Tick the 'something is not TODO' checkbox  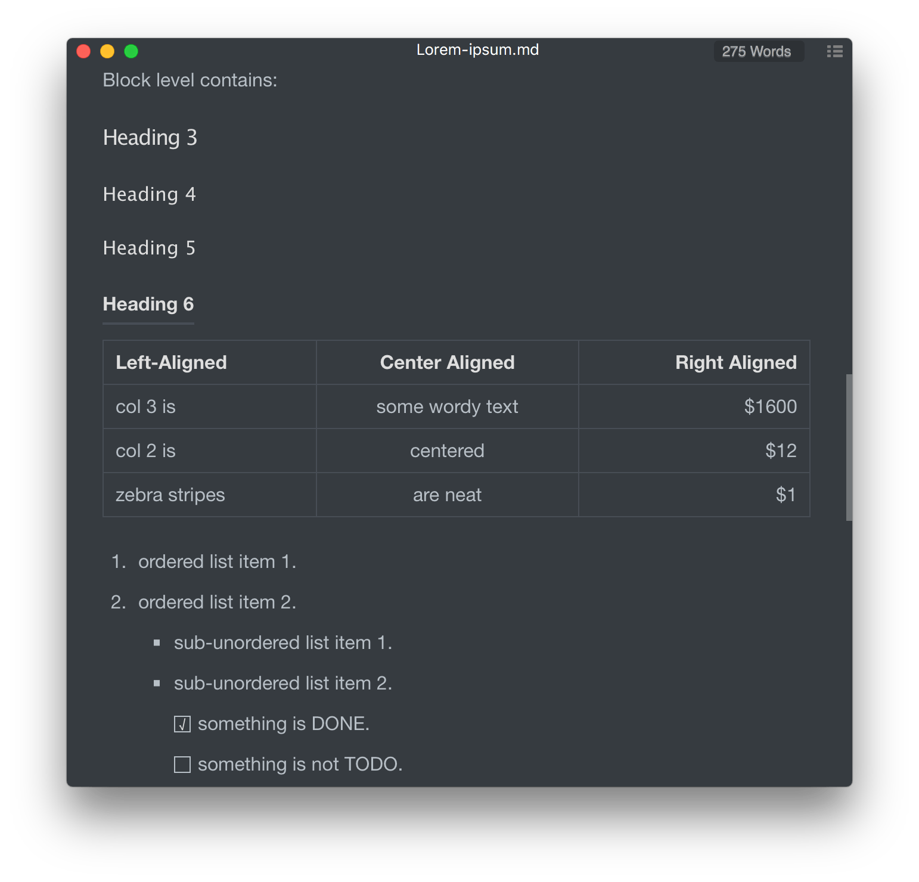pos(182,765)
